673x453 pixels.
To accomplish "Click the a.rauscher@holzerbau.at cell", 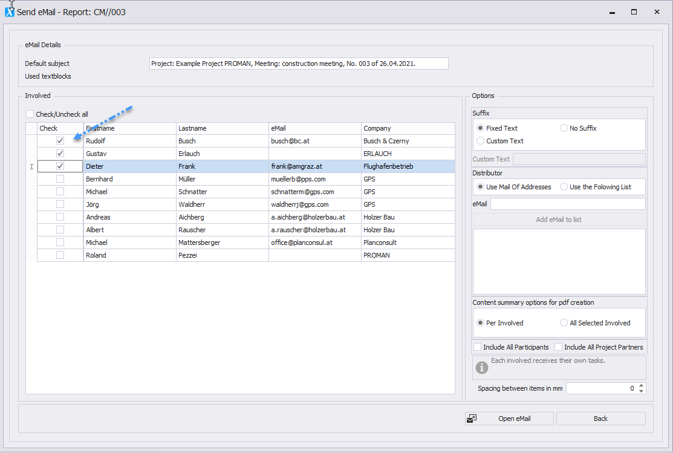I will pos(315,230).
